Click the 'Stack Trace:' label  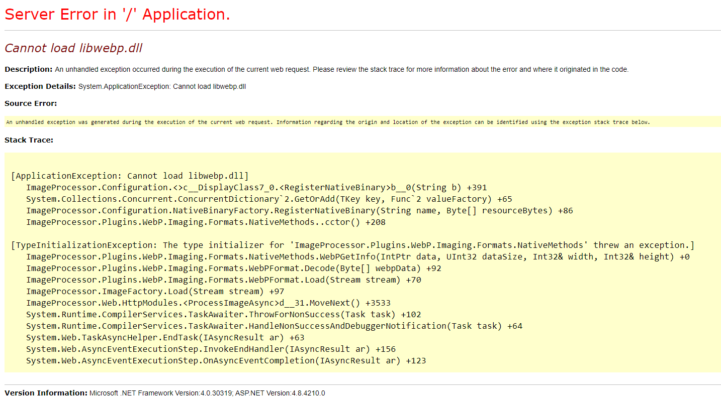[29, 140]
